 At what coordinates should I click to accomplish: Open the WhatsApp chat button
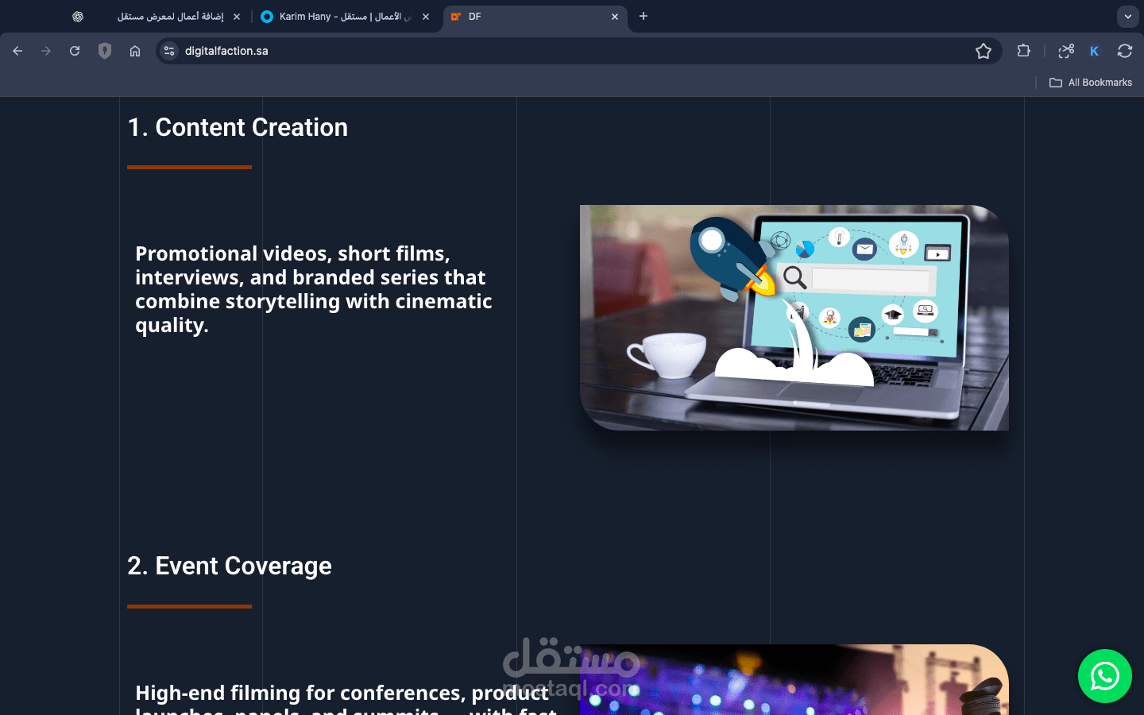1105,676
